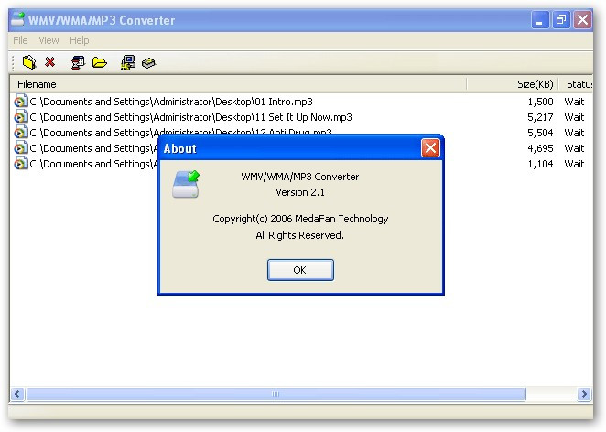Open the File menu
Viewport: 606px width, 432px height.
pos(20,40)
